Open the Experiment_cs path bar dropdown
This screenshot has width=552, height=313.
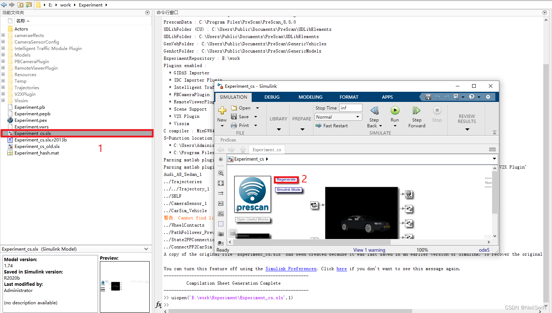[x=494, y=159]
